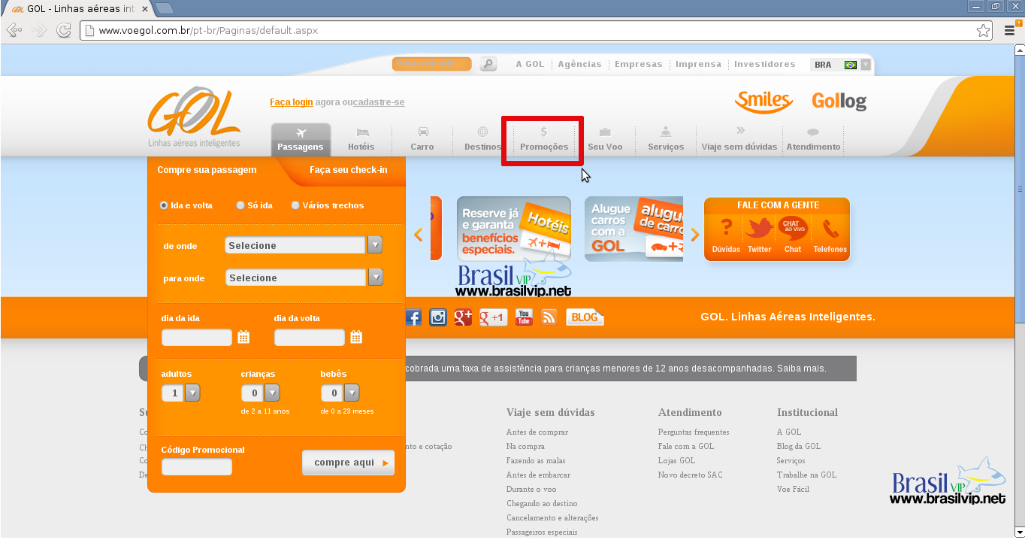Open the Smiles logo link
Screen dimensions: 1025x540
pyautogui.click(x=764, y=102)
